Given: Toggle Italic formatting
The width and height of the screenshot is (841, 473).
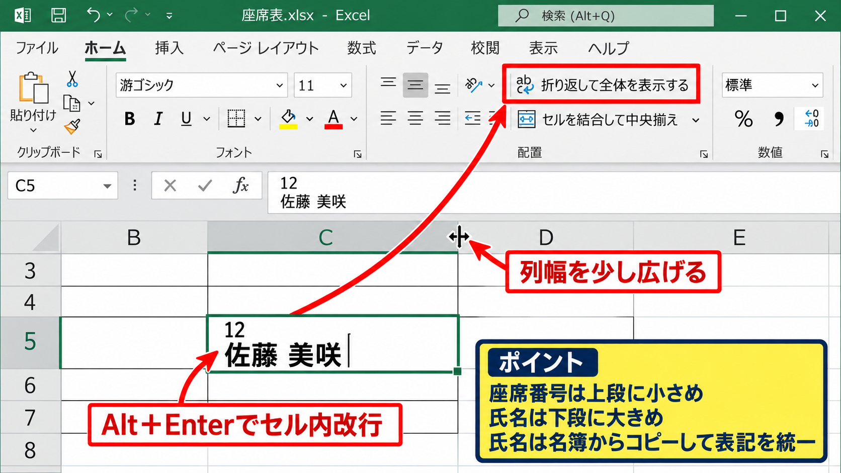Looking at the screenshot, I should 158,119.
